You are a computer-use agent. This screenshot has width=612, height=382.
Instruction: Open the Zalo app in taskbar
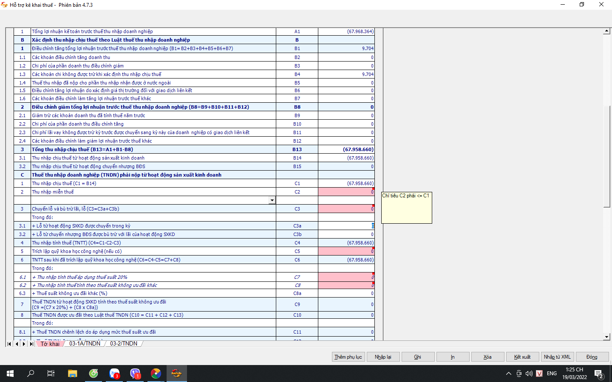coord(114,374)
